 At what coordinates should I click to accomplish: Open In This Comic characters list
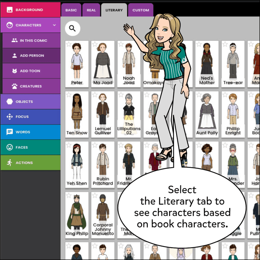pos(31,40)
